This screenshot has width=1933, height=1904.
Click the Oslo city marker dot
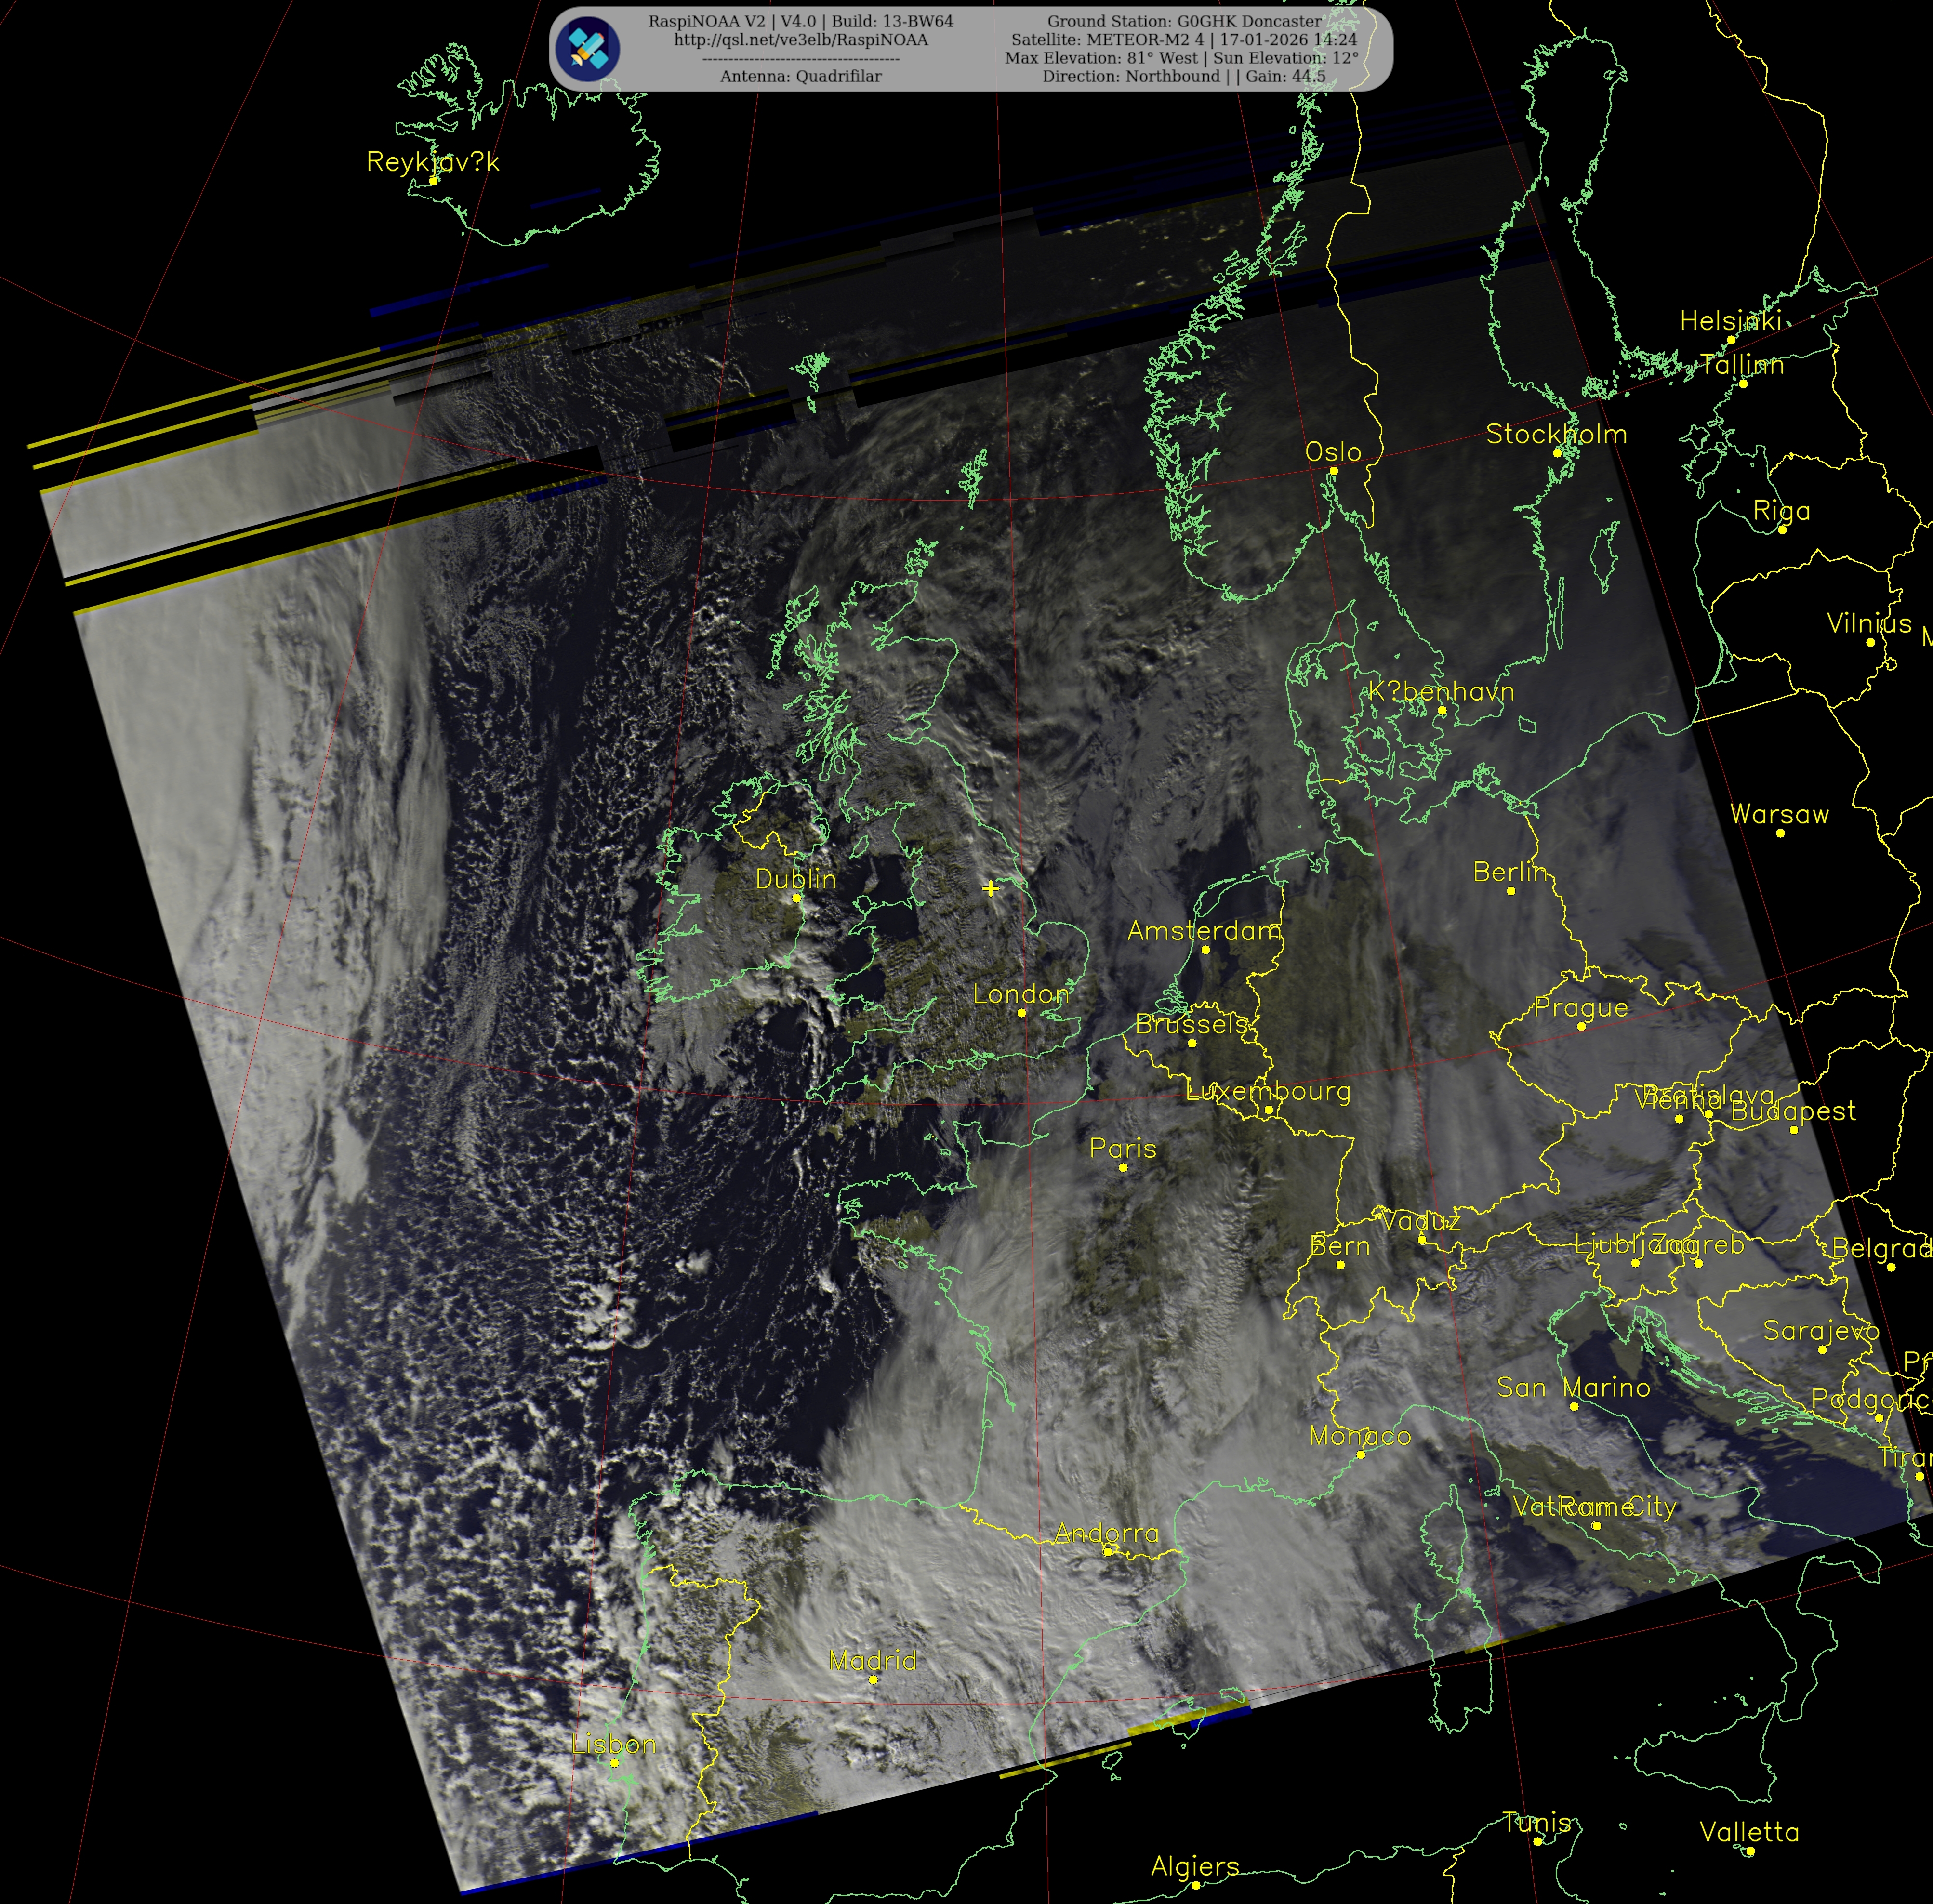tap(1333, 471)
